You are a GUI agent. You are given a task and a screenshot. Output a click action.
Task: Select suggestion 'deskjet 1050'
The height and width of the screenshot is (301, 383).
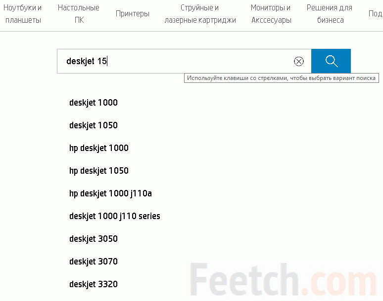point(94,125)
